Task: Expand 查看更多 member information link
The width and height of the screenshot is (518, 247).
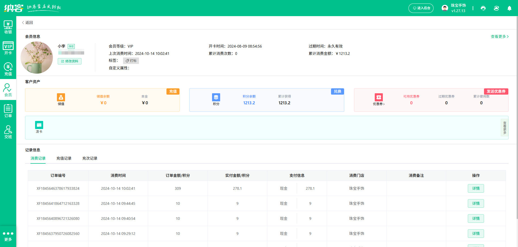Action: click(x=500, y=37)
